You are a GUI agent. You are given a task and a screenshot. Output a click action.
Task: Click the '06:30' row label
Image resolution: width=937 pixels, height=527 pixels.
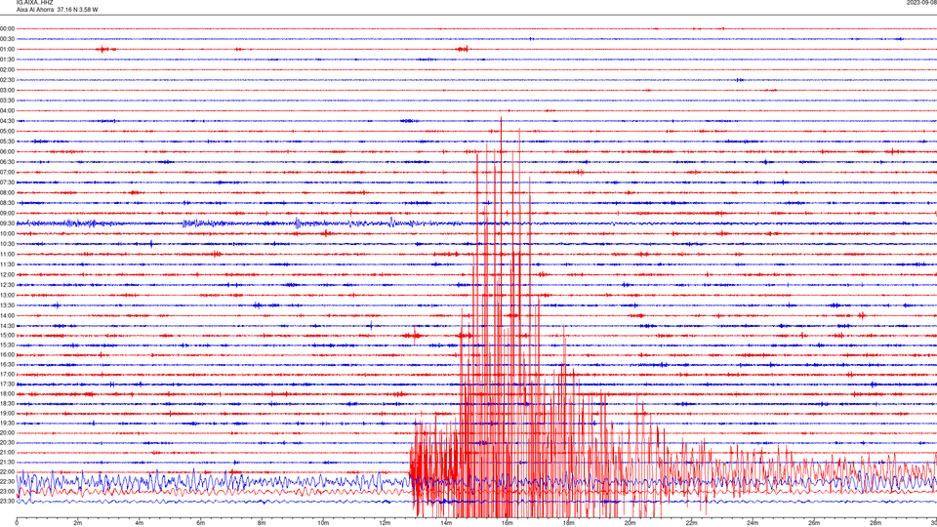click(7, 162)
